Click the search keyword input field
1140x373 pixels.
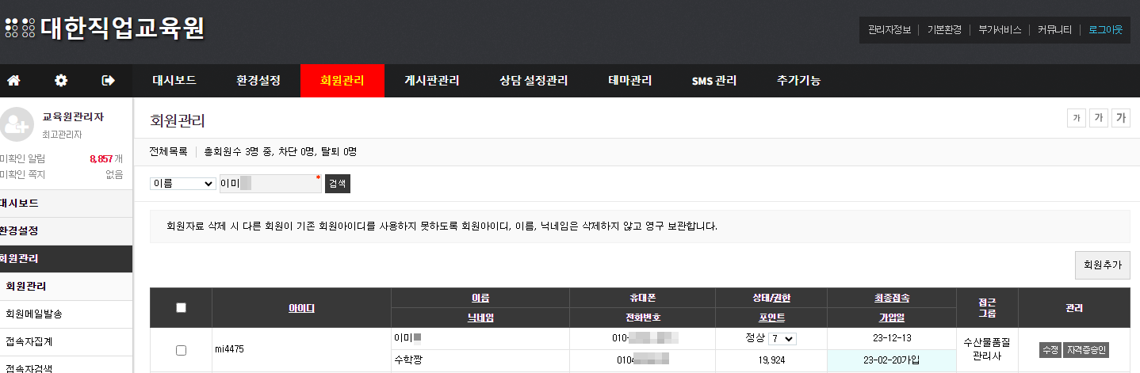pyautogui.click(x=270, y=184)
